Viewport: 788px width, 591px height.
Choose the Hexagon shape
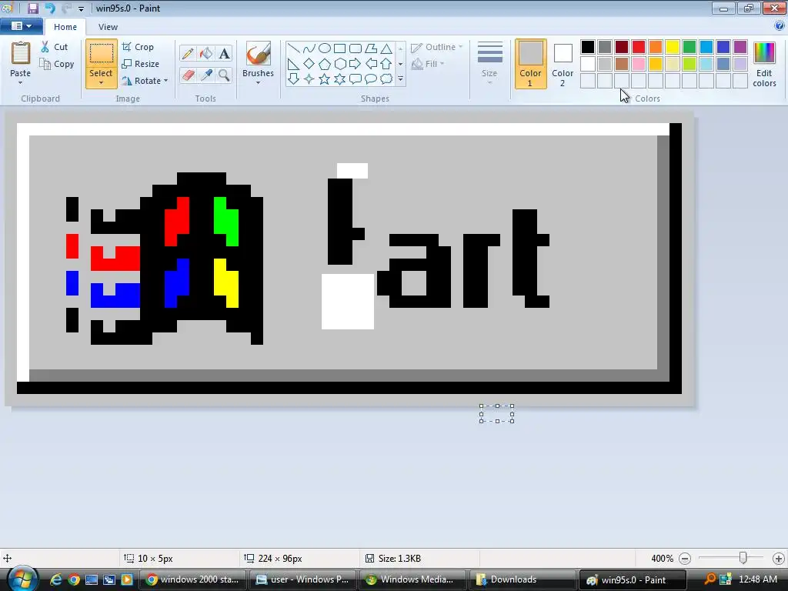[x=339, y=64]
